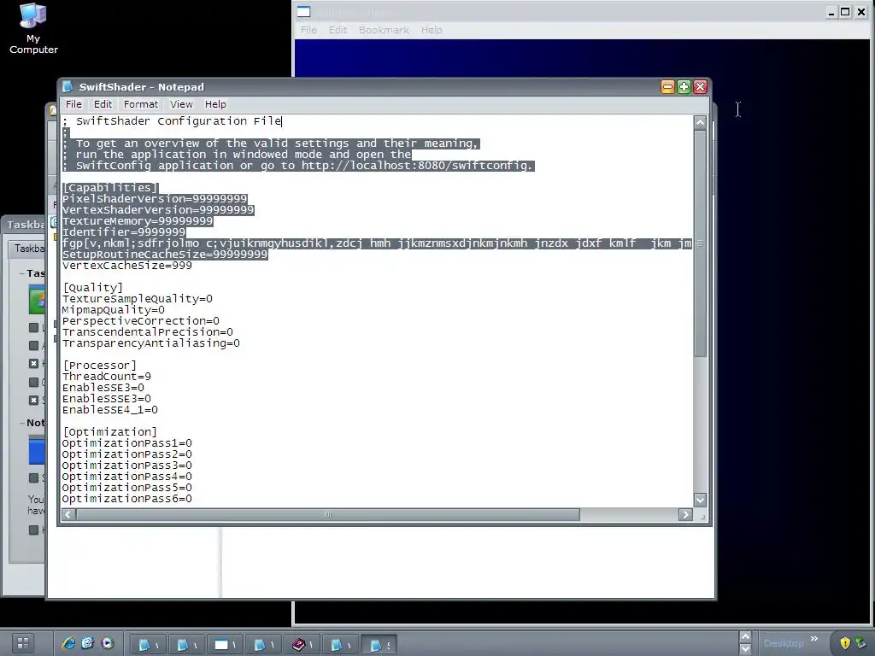The image size is (875, 656).
Task: Click the [Optimization] section header
Action: [x=110, y=432]
